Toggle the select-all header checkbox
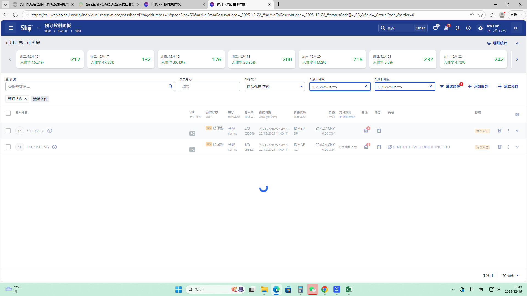527x296 pixels. 8,113
